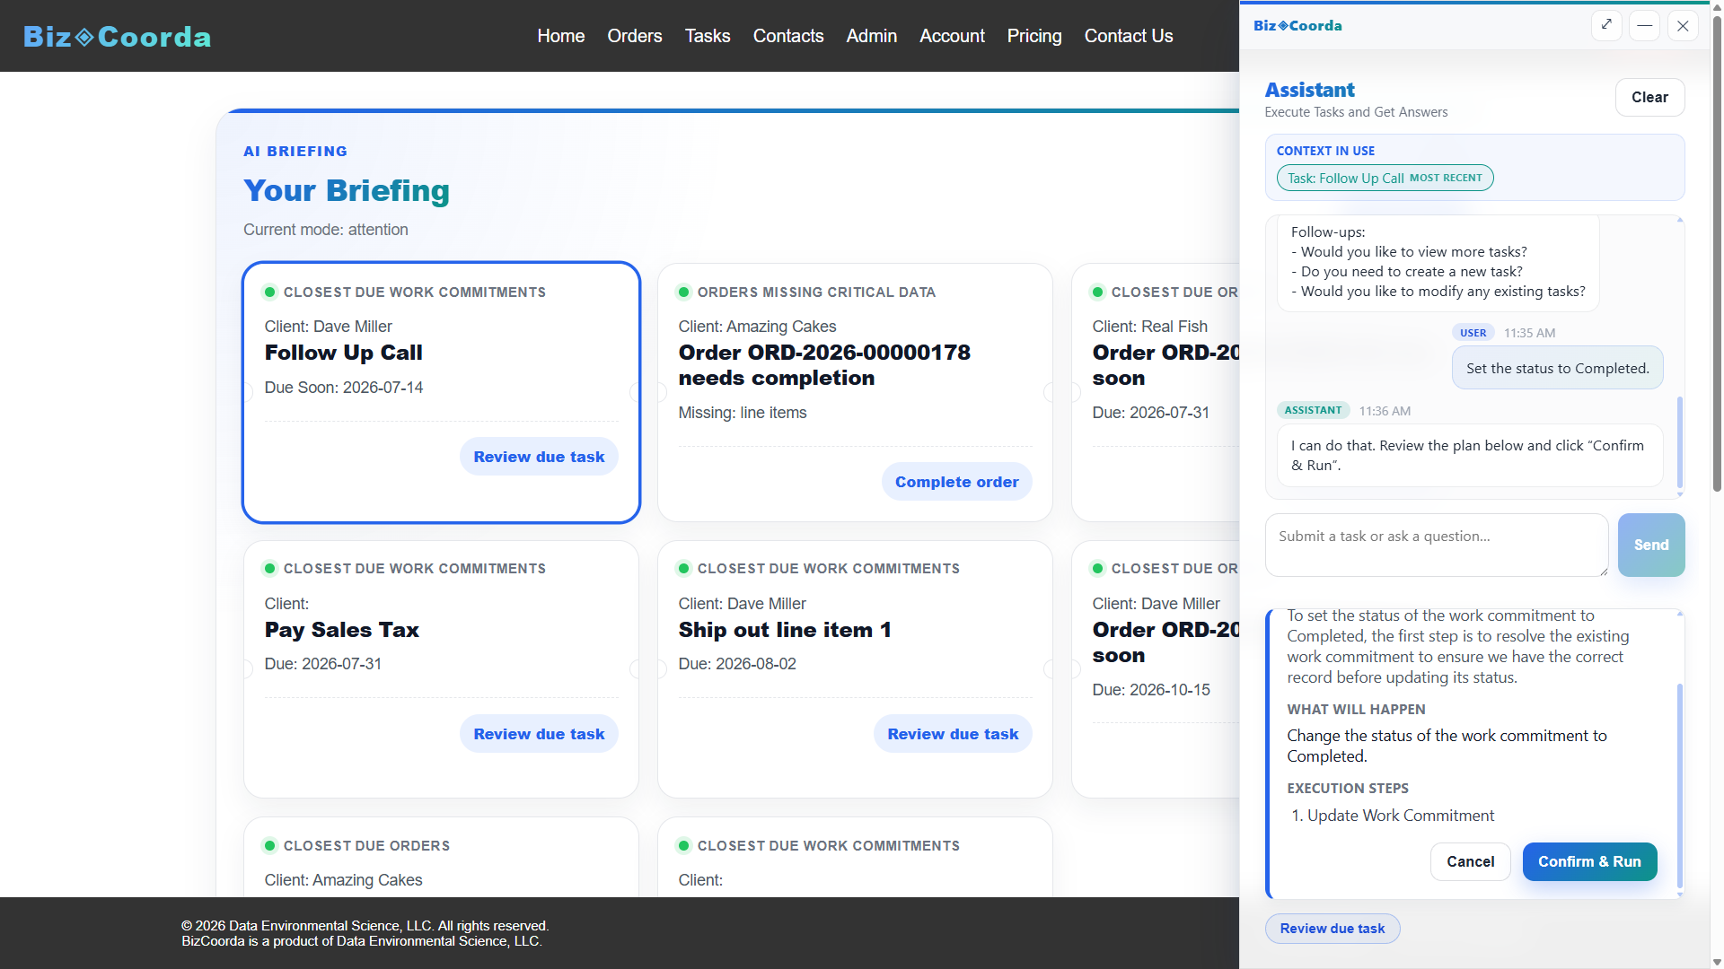Open the Tasks menu
The width and height of the screenshot is (1724, 969).
[x=708, y=36]
